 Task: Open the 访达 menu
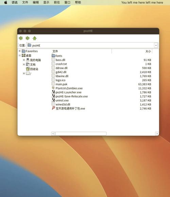15,2
